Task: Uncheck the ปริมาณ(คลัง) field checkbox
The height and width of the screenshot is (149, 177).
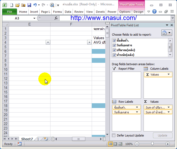Action: click(x=114, y=50)
